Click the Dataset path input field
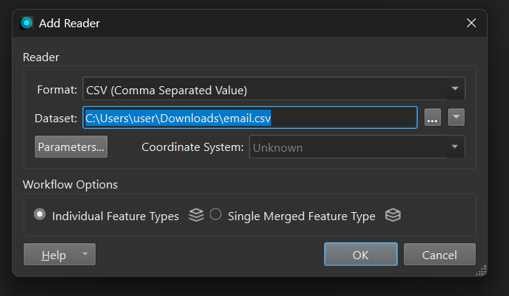The width and height of the screenshot is (509, 296). [x=250, y=118]
